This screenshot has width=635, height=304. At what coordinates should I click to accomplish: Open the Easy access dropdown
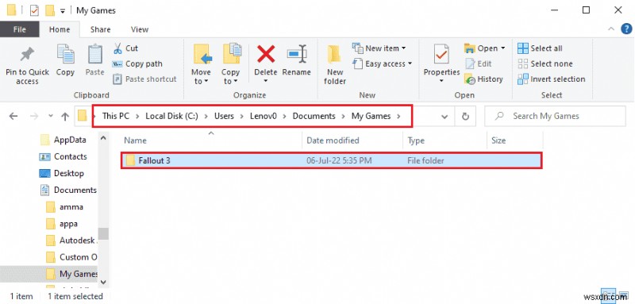click(x=383, y=63)
